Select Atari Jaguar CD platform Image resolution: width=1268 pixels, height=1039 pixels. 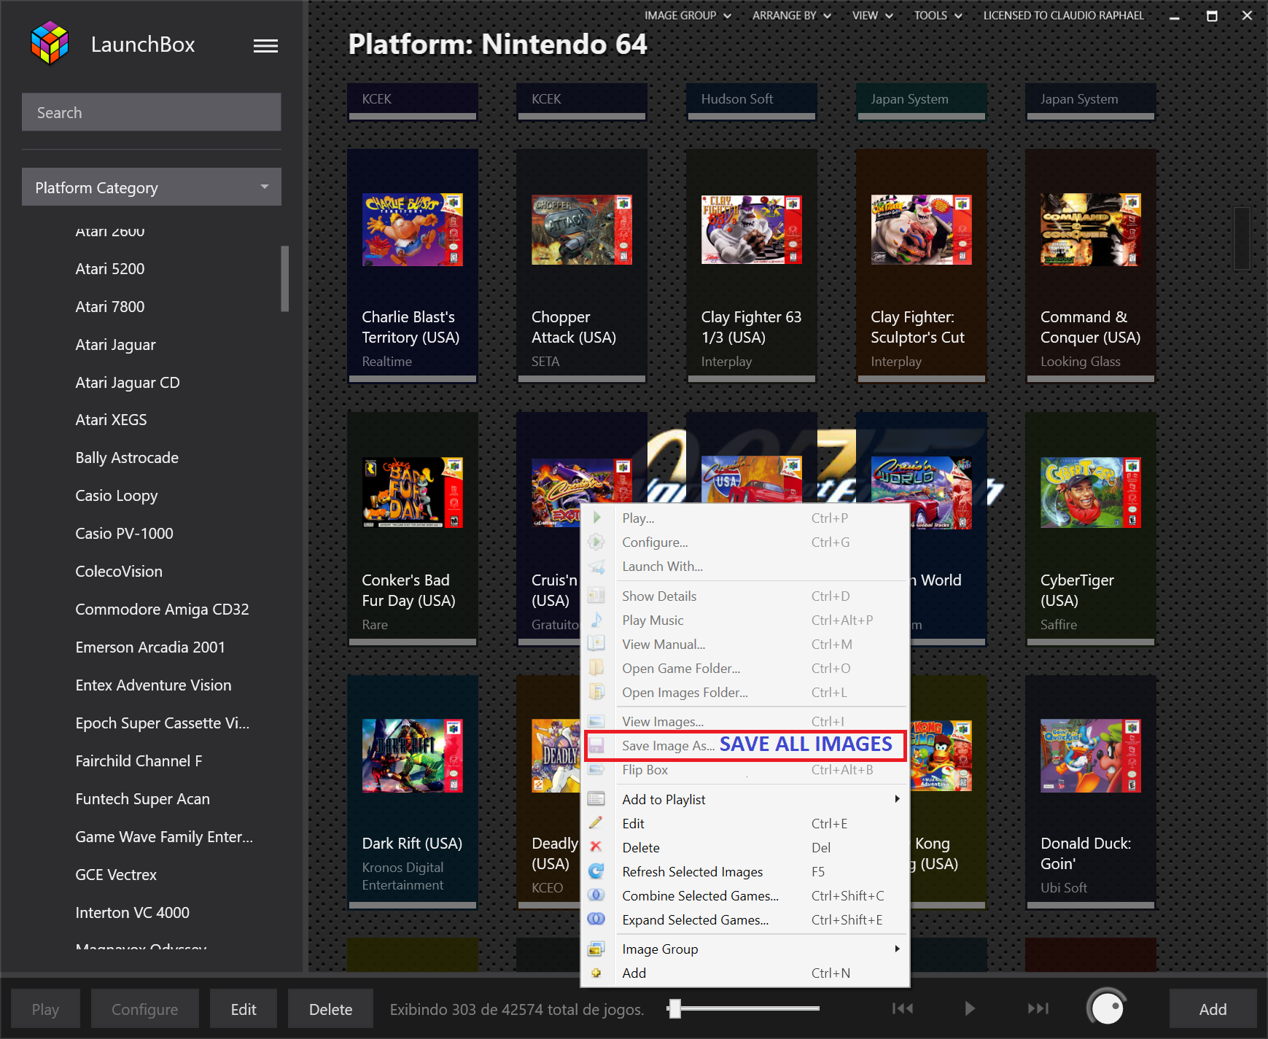coord(128,382)
